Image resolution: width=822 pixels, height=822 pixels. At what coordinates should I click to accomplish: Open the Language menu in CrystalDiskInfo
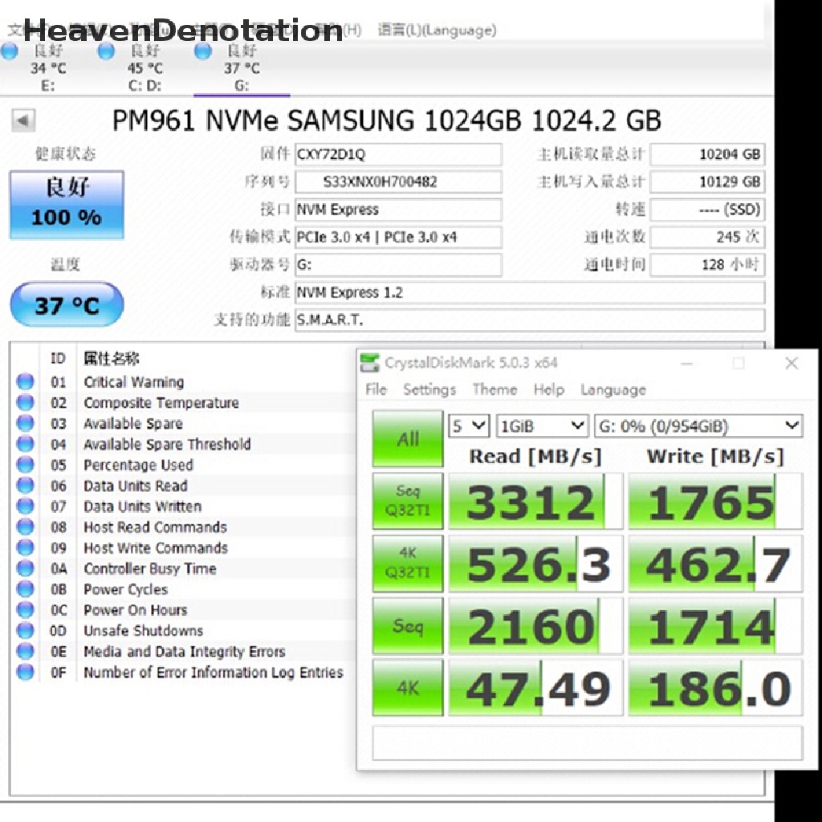437,30
